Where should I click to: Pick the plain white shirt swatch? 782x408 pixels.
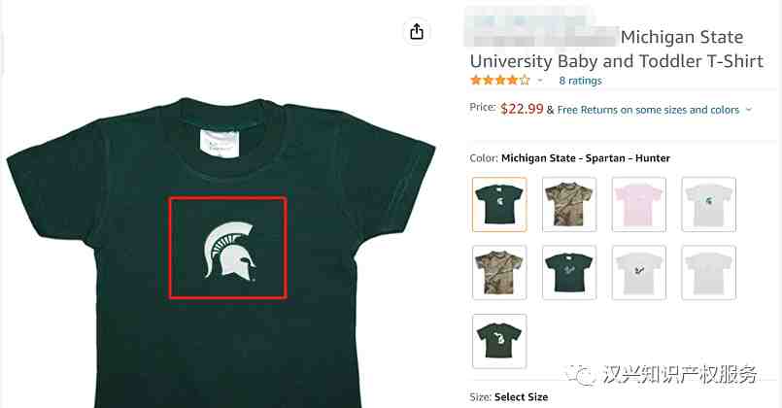coord(708,272)
